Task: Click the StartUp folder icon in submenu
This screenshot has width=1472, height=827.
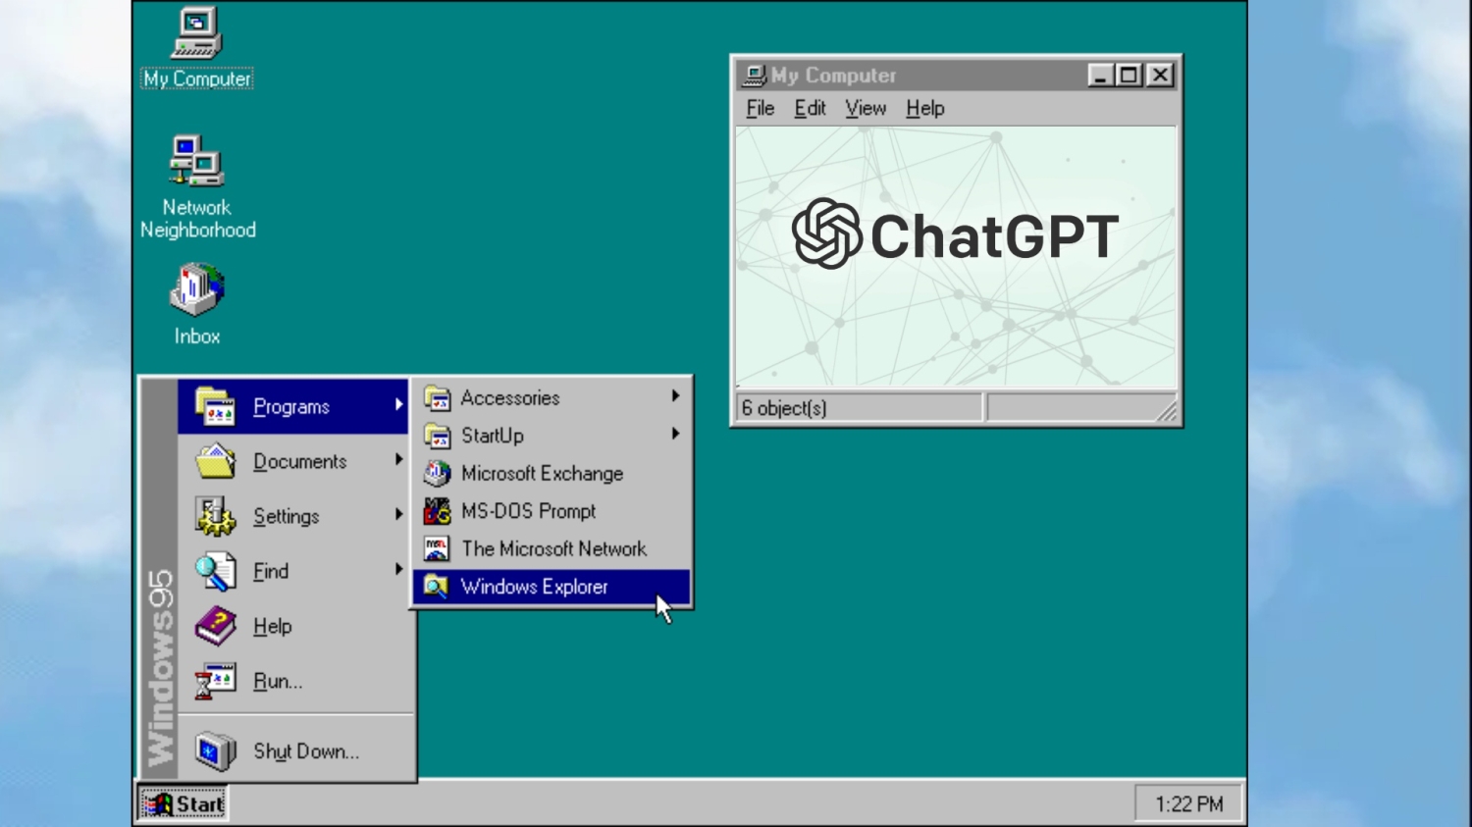Action: (x=437, y=436)
